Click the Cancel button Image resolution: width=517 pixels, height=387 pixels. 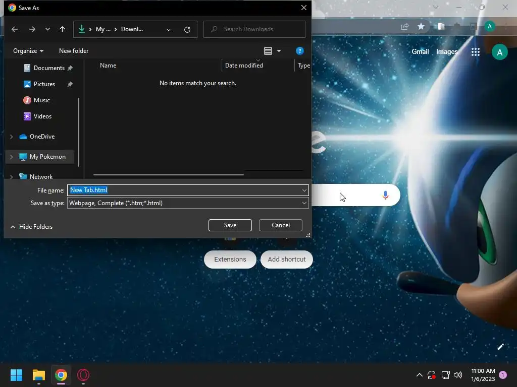281,225
